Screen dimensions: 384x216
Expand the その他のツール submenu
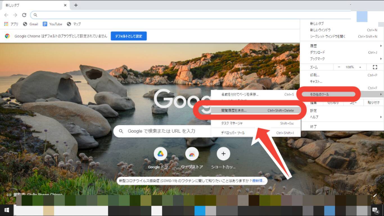click(x=342, y=94)
